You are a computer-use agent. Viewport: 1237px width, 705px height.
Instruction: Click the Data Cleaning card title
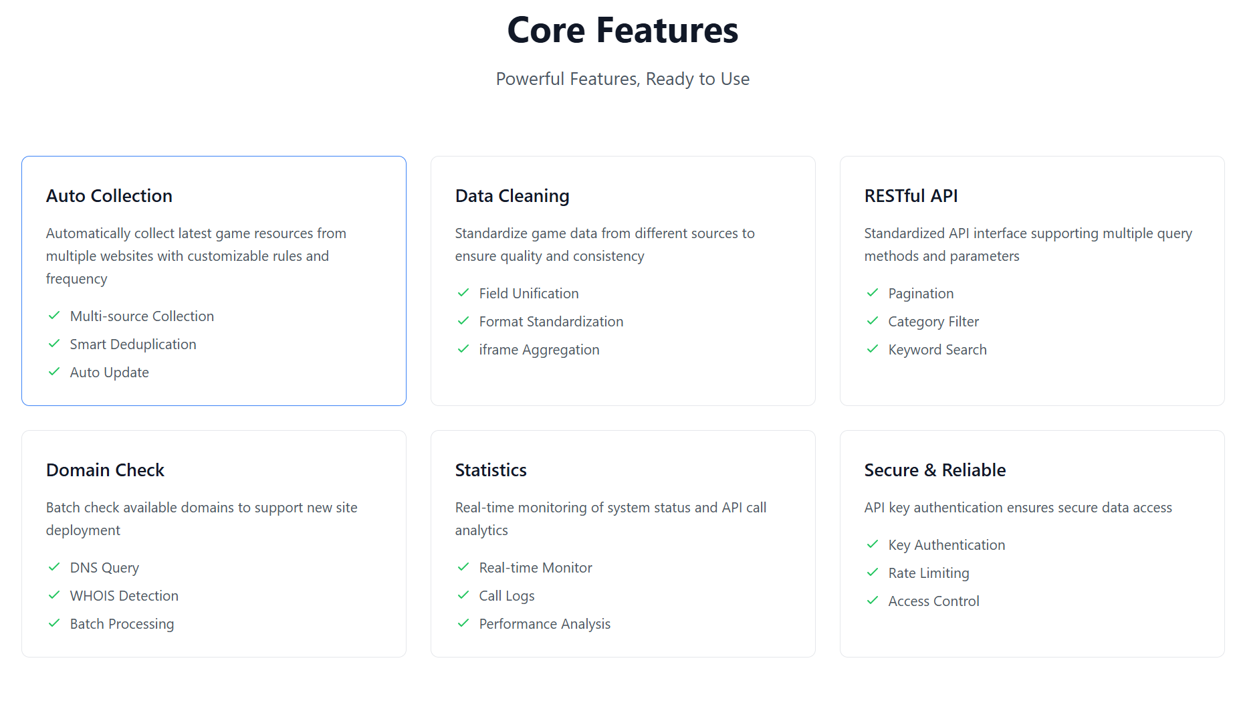tap(512, 196)
